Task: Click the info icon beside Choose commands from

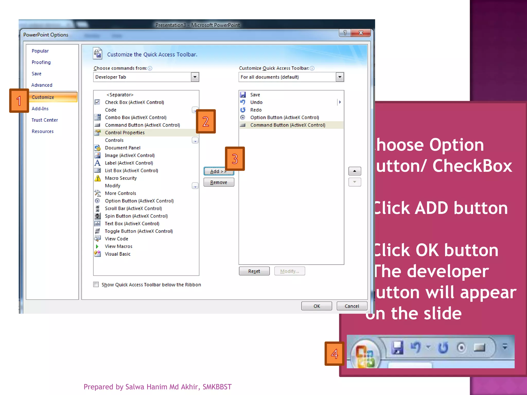Action: click(150, 68)
